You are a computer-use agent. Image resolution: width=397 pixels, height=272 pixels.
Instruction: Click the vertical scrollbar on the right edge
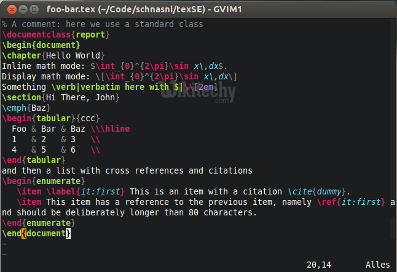[392, 123]
